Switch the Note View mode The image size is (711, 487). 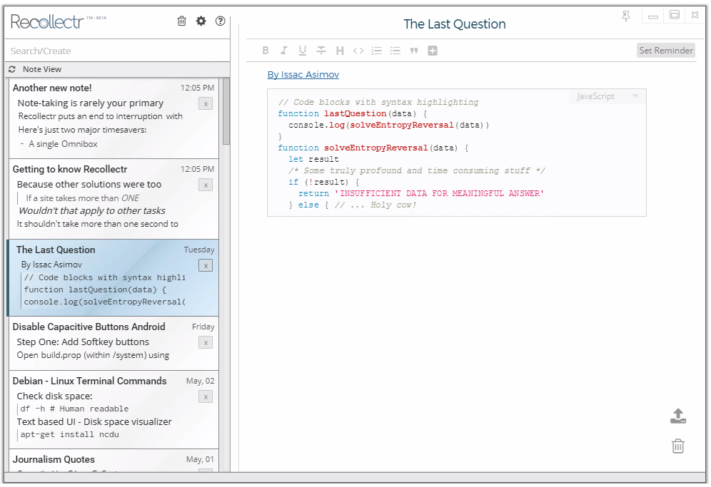coord(41,69)
